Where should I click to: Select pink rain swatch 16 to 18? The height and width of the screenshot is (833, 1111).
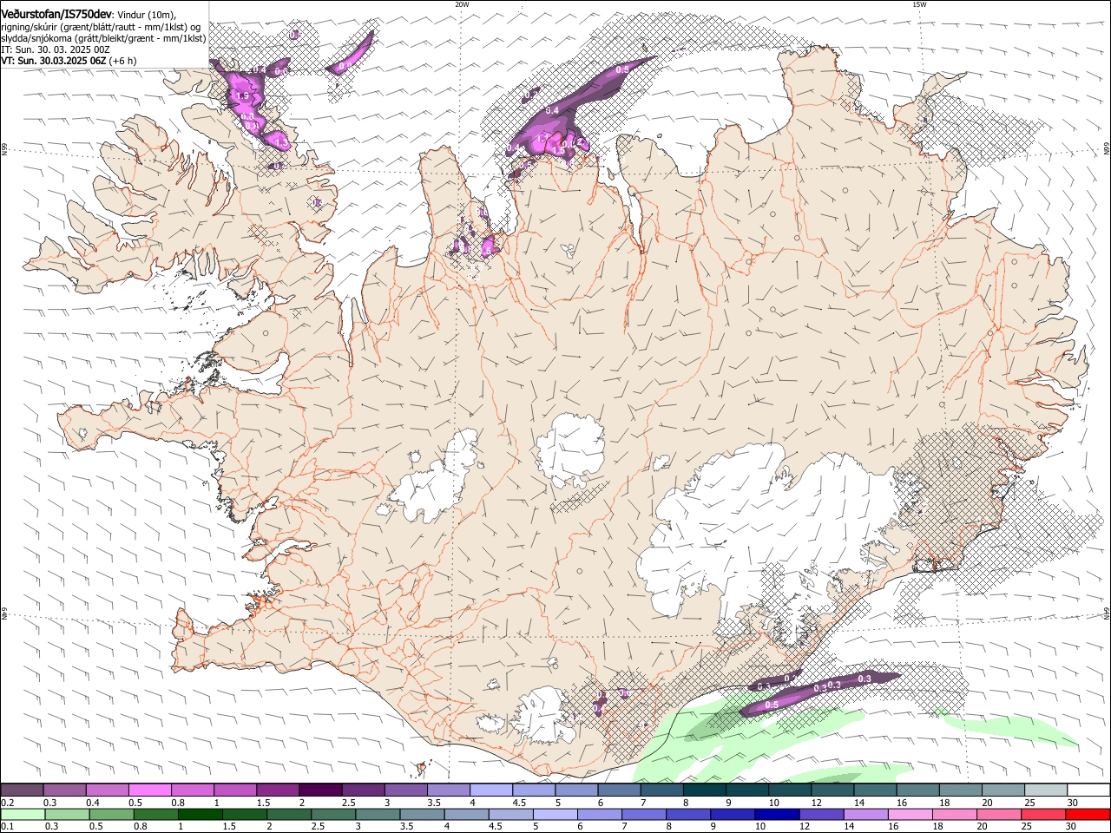tap(910, 814)
